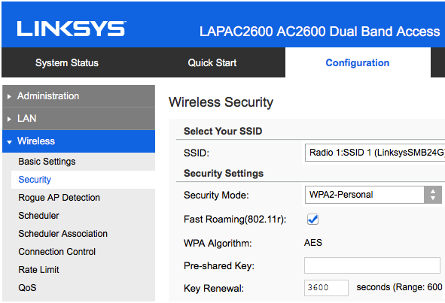Switch to the System Status tab
This screenshot has height=303, width=445.
tap(67, 62)
